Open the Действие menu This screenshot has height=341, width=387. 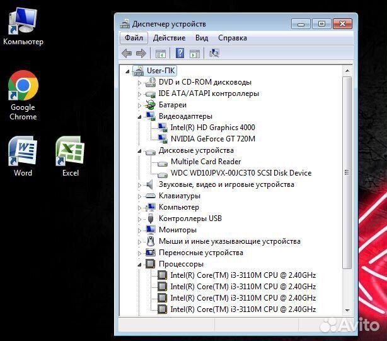[x=169, y=38]
